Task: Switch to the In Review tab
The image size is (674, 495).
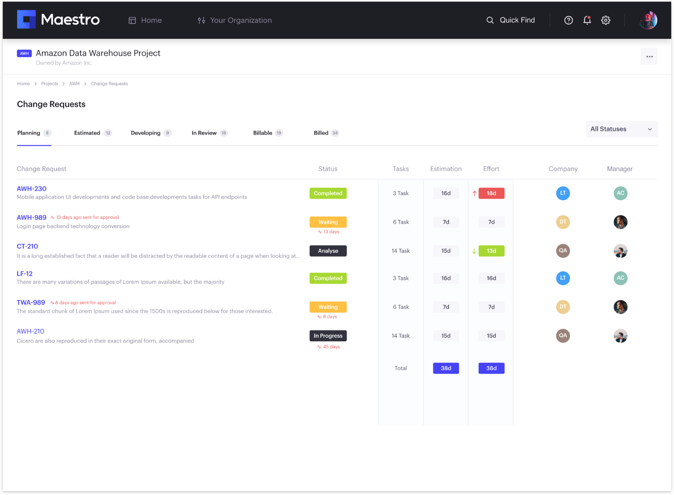Action: pyautogui.click(x=204, y=133)
